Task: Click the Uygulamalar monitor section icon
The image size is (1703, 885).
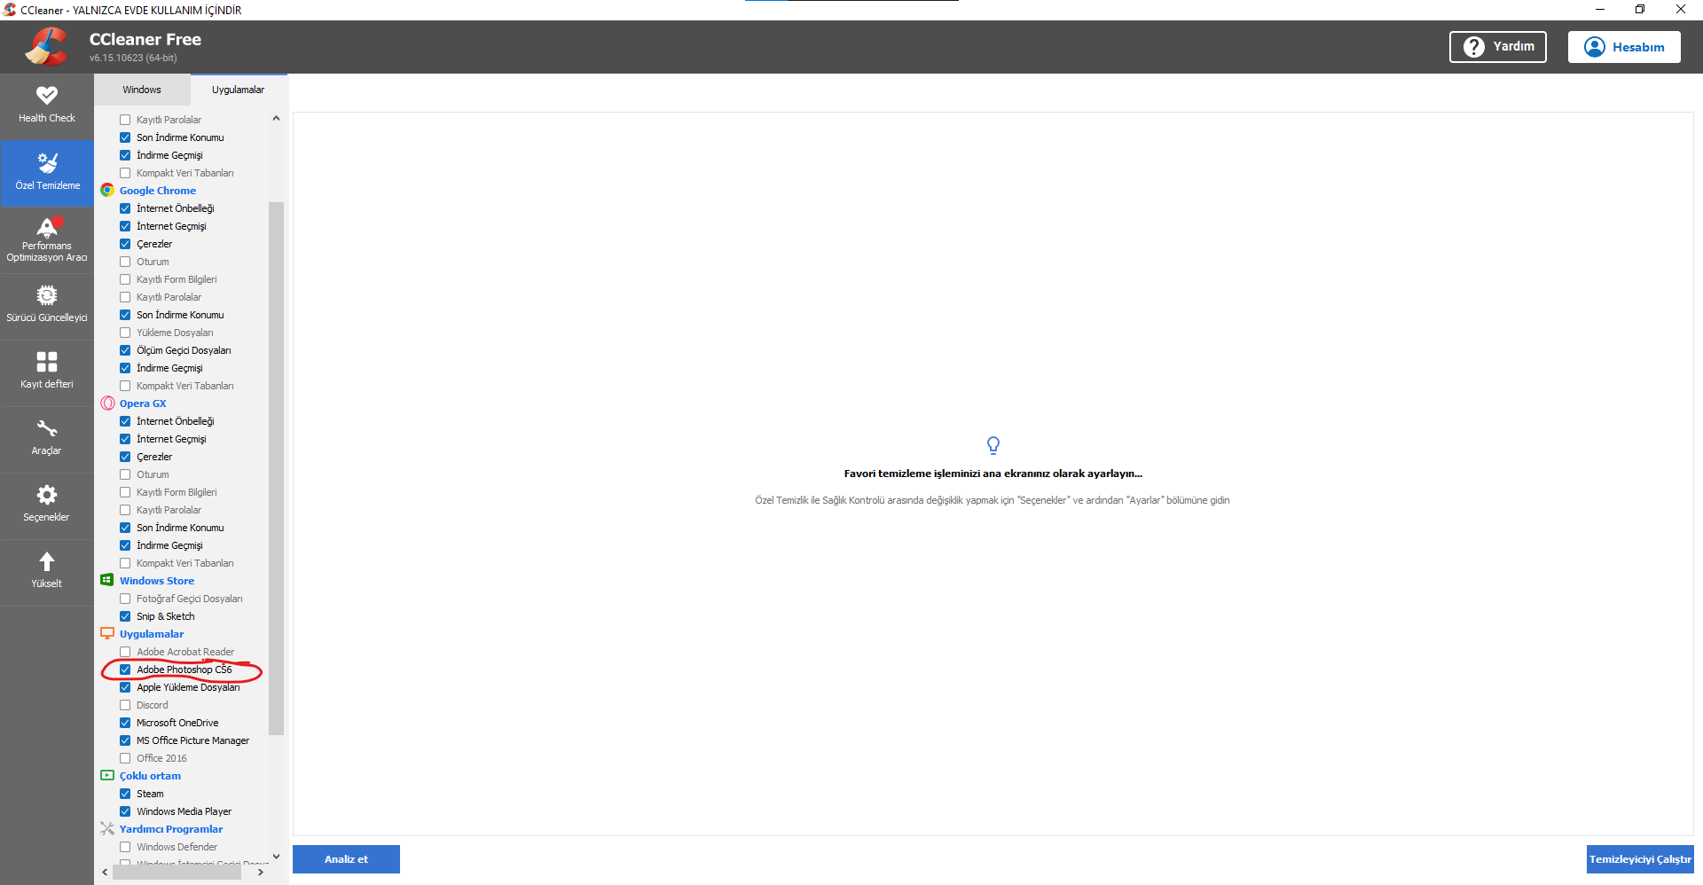Action: [107, 633]
